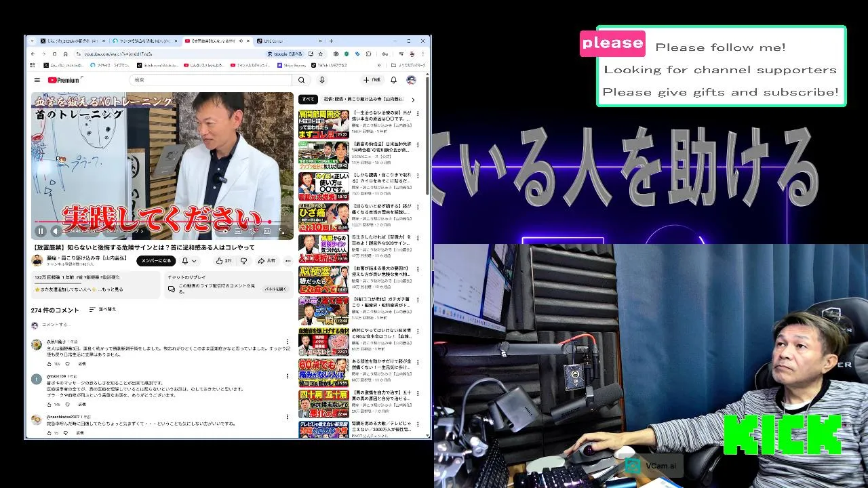The image size is (868, 488).
Task: Switch to theater mode in player
Action: [x=267, y=231]
